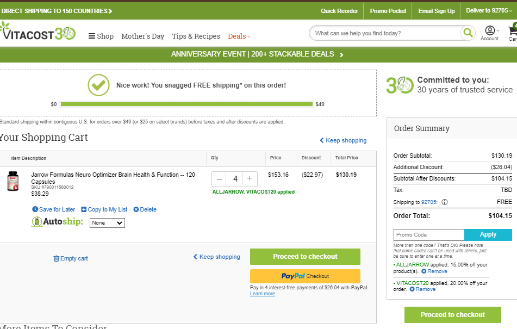The width and height of the screenshot is (517, 329).
Task: Click the SKU #790011560012 text
Action: click(52, 187)
